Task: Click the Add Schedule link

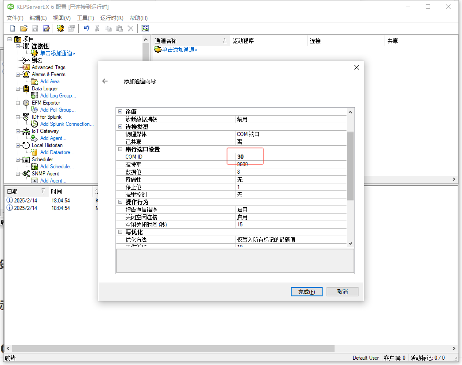Action: [x=57, y=167]
